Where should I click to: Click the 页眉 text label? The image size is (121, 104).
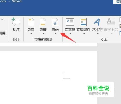(x=31, y=30)
